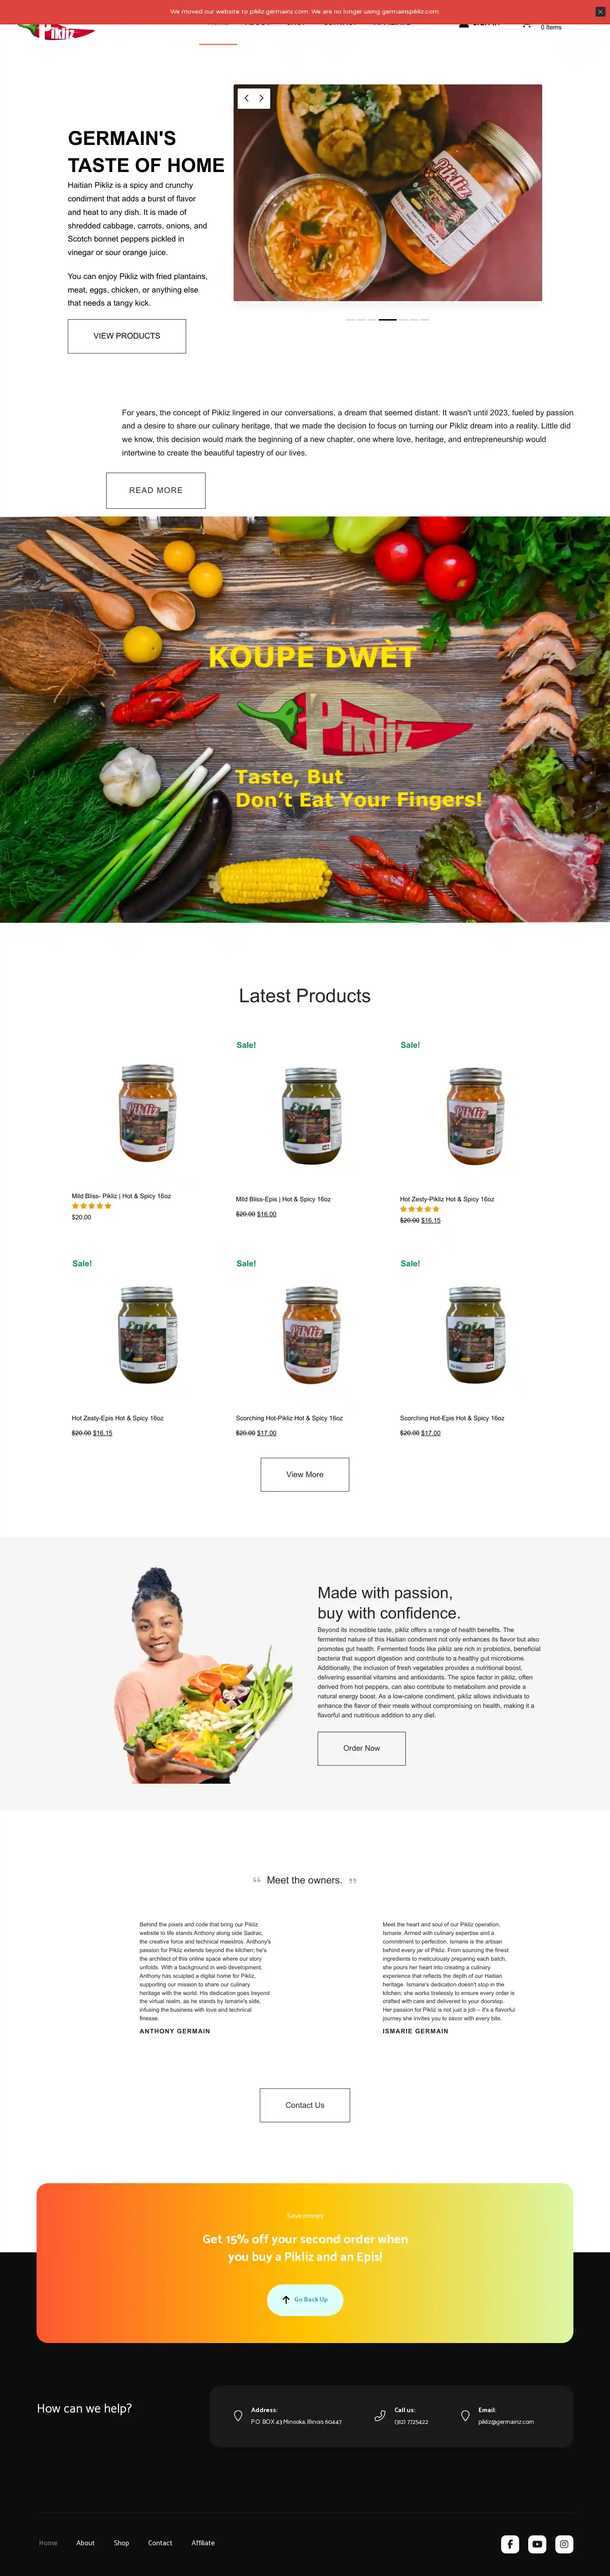Image resolution: width=610 pixels, height=2576 pixels.
Task: Click View More under Latest Products
Action: point(305,1474)
